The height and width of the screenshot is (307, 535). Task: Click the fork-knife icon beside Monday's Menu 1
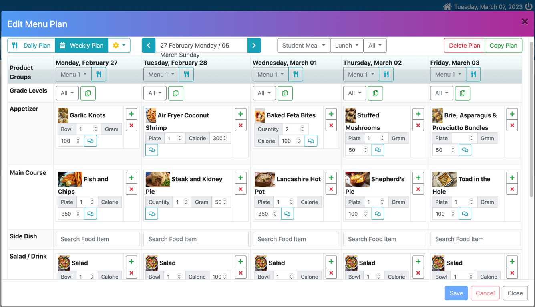[99, 75]
